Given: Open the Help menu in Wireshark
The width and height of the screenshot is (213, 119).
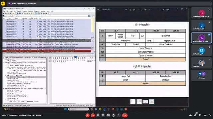Looking at the screenshot, I should pyautogui.click(x=52, y=11).
